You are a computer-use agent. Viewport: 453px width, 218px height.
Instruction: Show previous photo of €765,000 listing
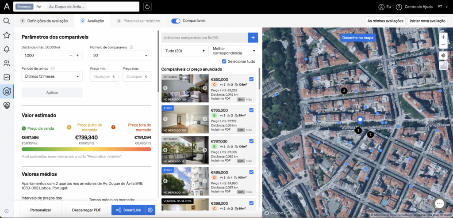tap(165, 119)
